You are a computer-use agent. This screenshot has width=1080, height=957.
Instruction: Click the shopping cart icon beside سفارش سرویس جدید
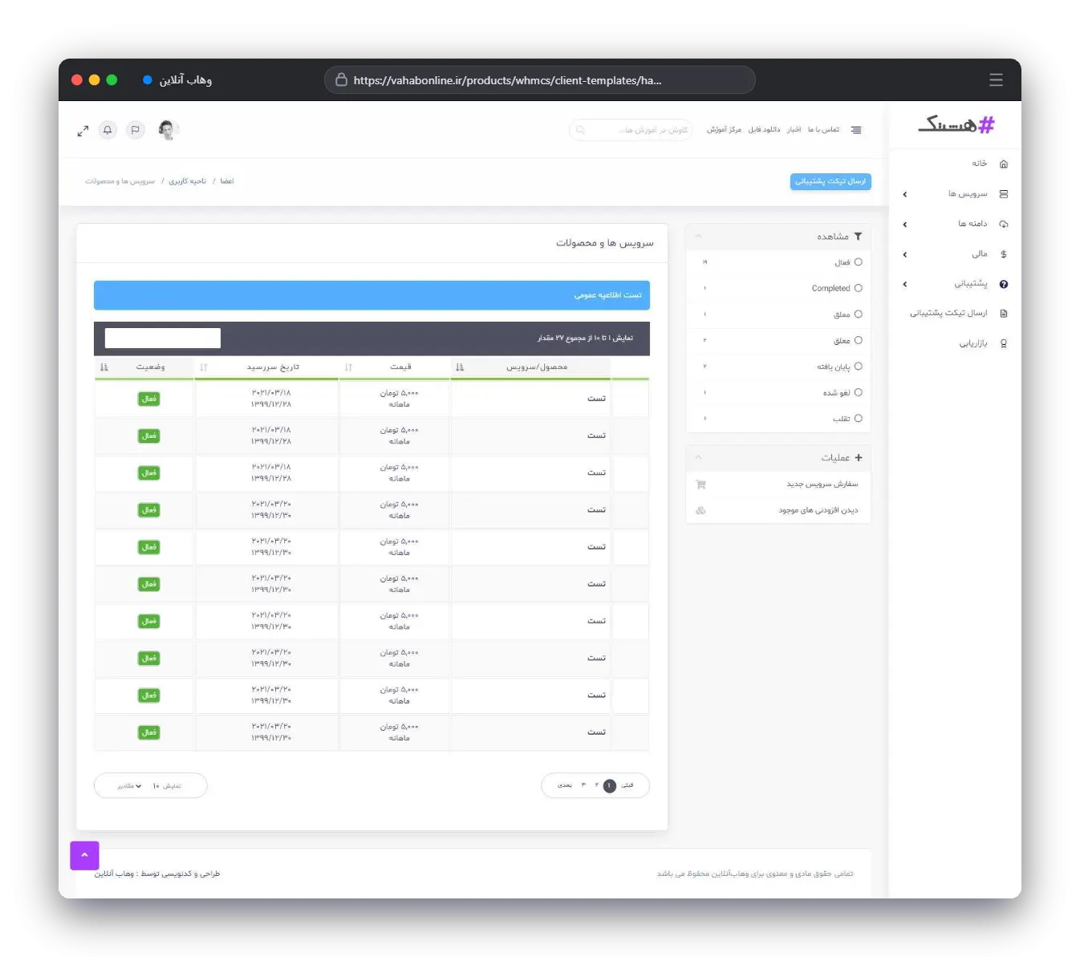[x=700, y=485]
